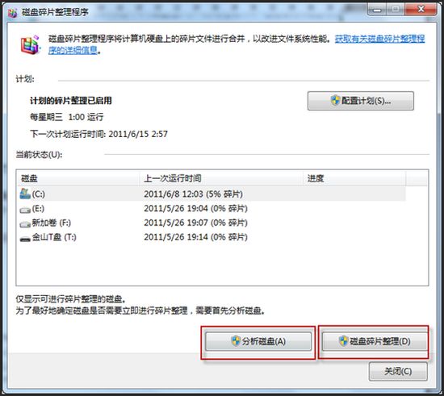This screenshot has height=396, width=444.
Task: Click shield icon on 配置计划 button
Action: point(335,101)
